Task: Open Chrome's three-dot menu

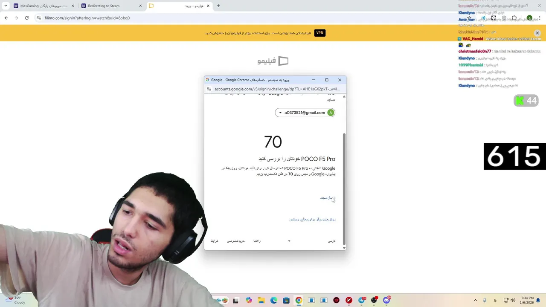Action: pos(540,18)
